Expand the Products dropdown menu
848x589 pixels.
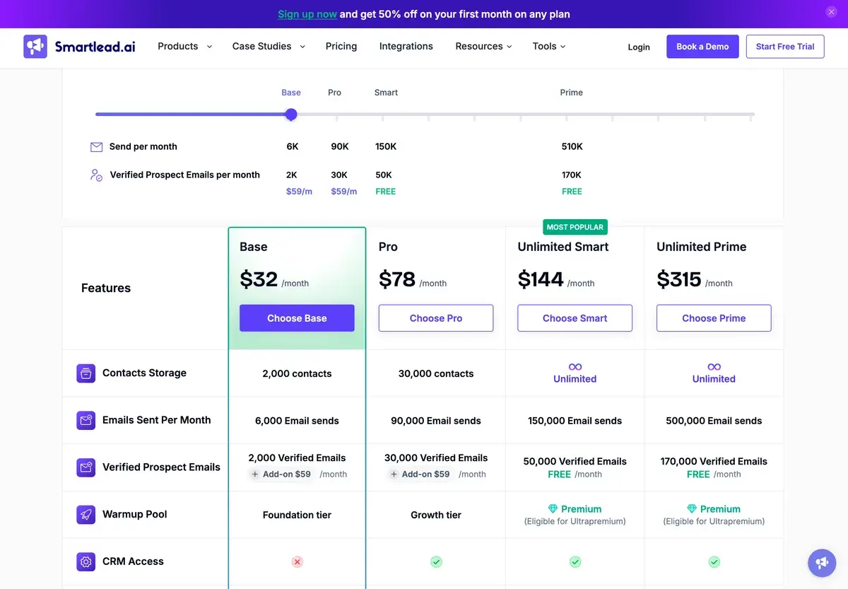click(x=184, y=47)
